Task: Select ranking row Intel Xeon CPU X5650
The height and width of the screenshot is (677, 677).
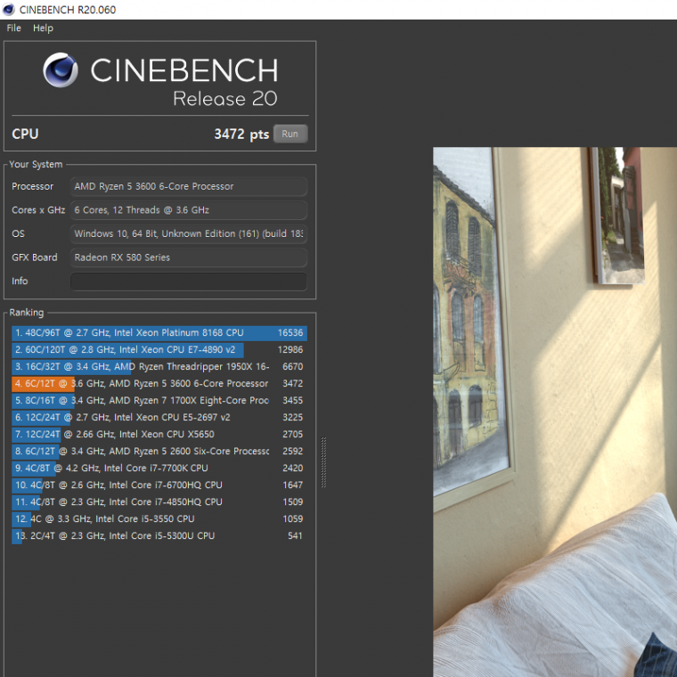Action: pos(159,435)
